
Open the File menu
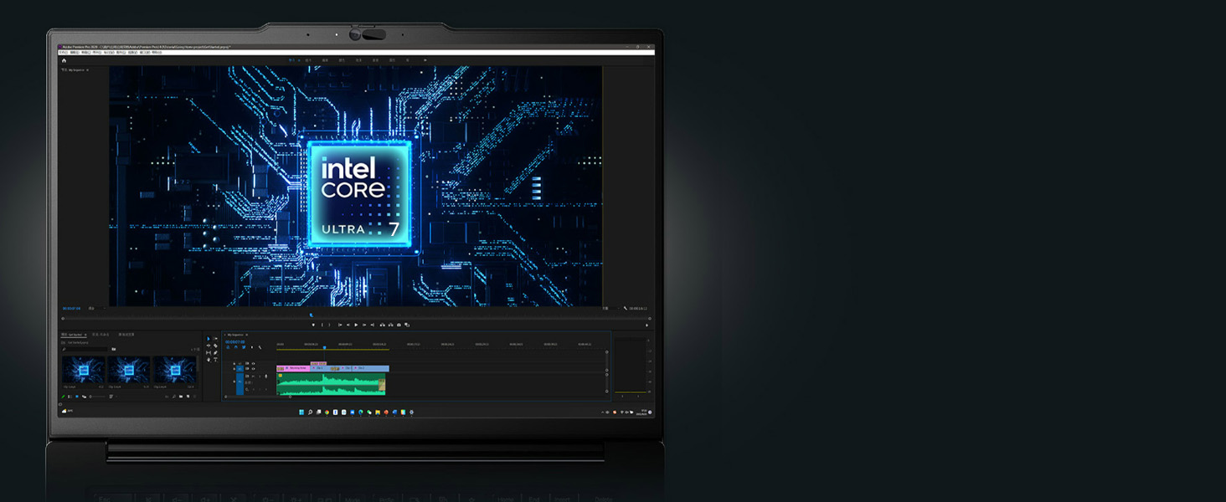62,52
